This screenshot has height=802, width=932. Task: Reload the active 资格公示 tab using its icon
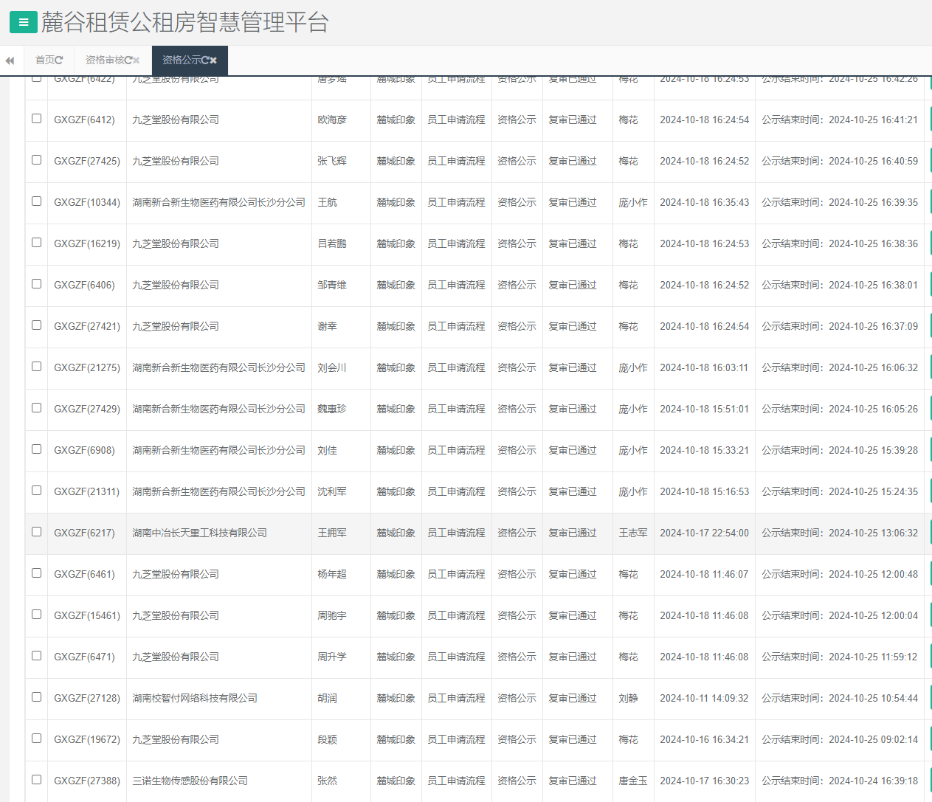tap(204, 61)
